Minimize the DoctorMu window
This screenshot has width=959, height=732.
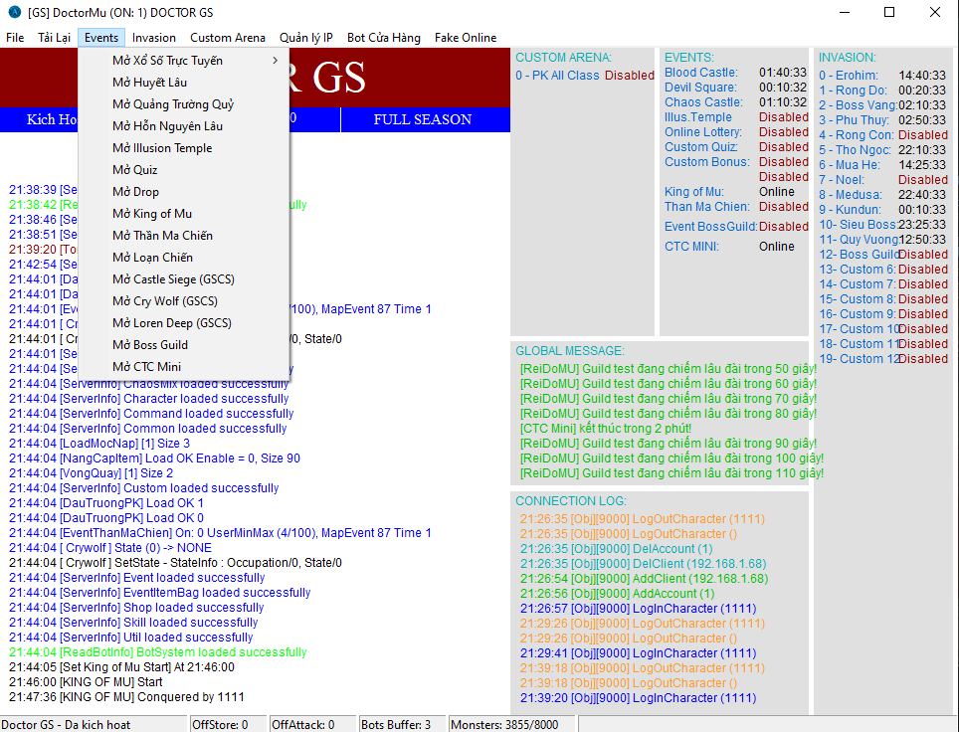coord(844,13)
